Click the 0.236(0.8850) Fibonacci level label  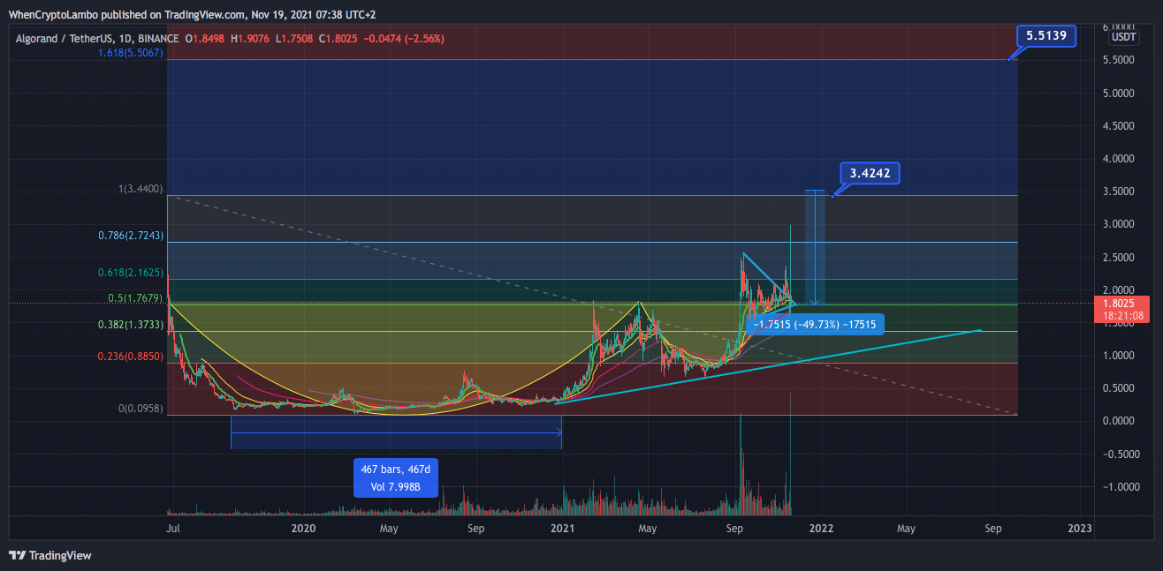click(131, 357)
